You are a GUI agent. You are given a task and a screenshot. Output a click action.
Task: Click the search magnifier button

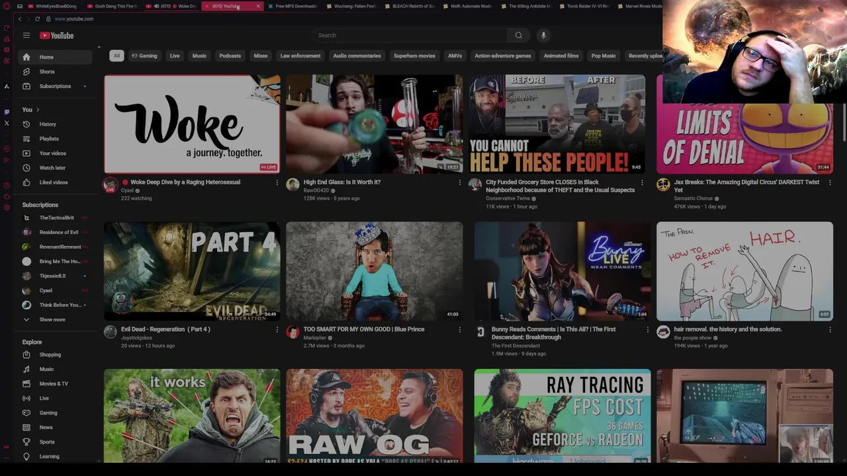click(519, 35)
